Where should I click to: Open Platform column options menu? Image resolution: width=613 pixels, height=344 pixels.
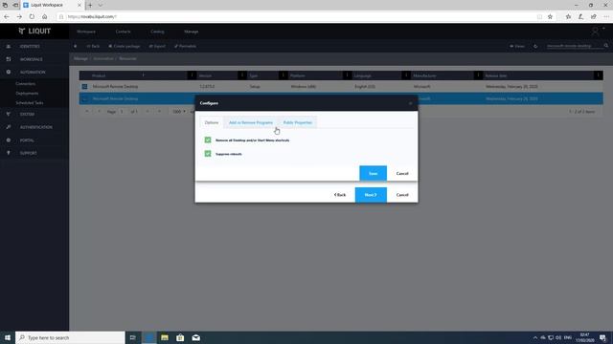(347, 75)
